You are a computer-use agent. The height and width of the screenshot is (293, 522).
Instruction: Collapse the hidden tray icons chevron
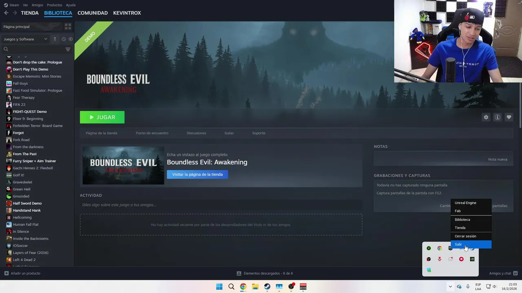(x=450, y=286)
